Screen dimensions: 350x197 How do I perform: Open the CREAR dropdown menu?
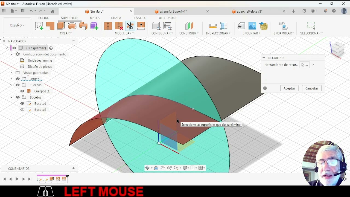click(x=66, y=33)
